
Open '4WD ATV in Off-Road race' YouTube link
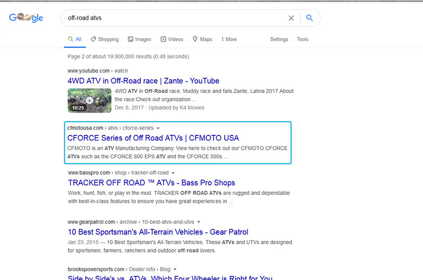point(143,81)
